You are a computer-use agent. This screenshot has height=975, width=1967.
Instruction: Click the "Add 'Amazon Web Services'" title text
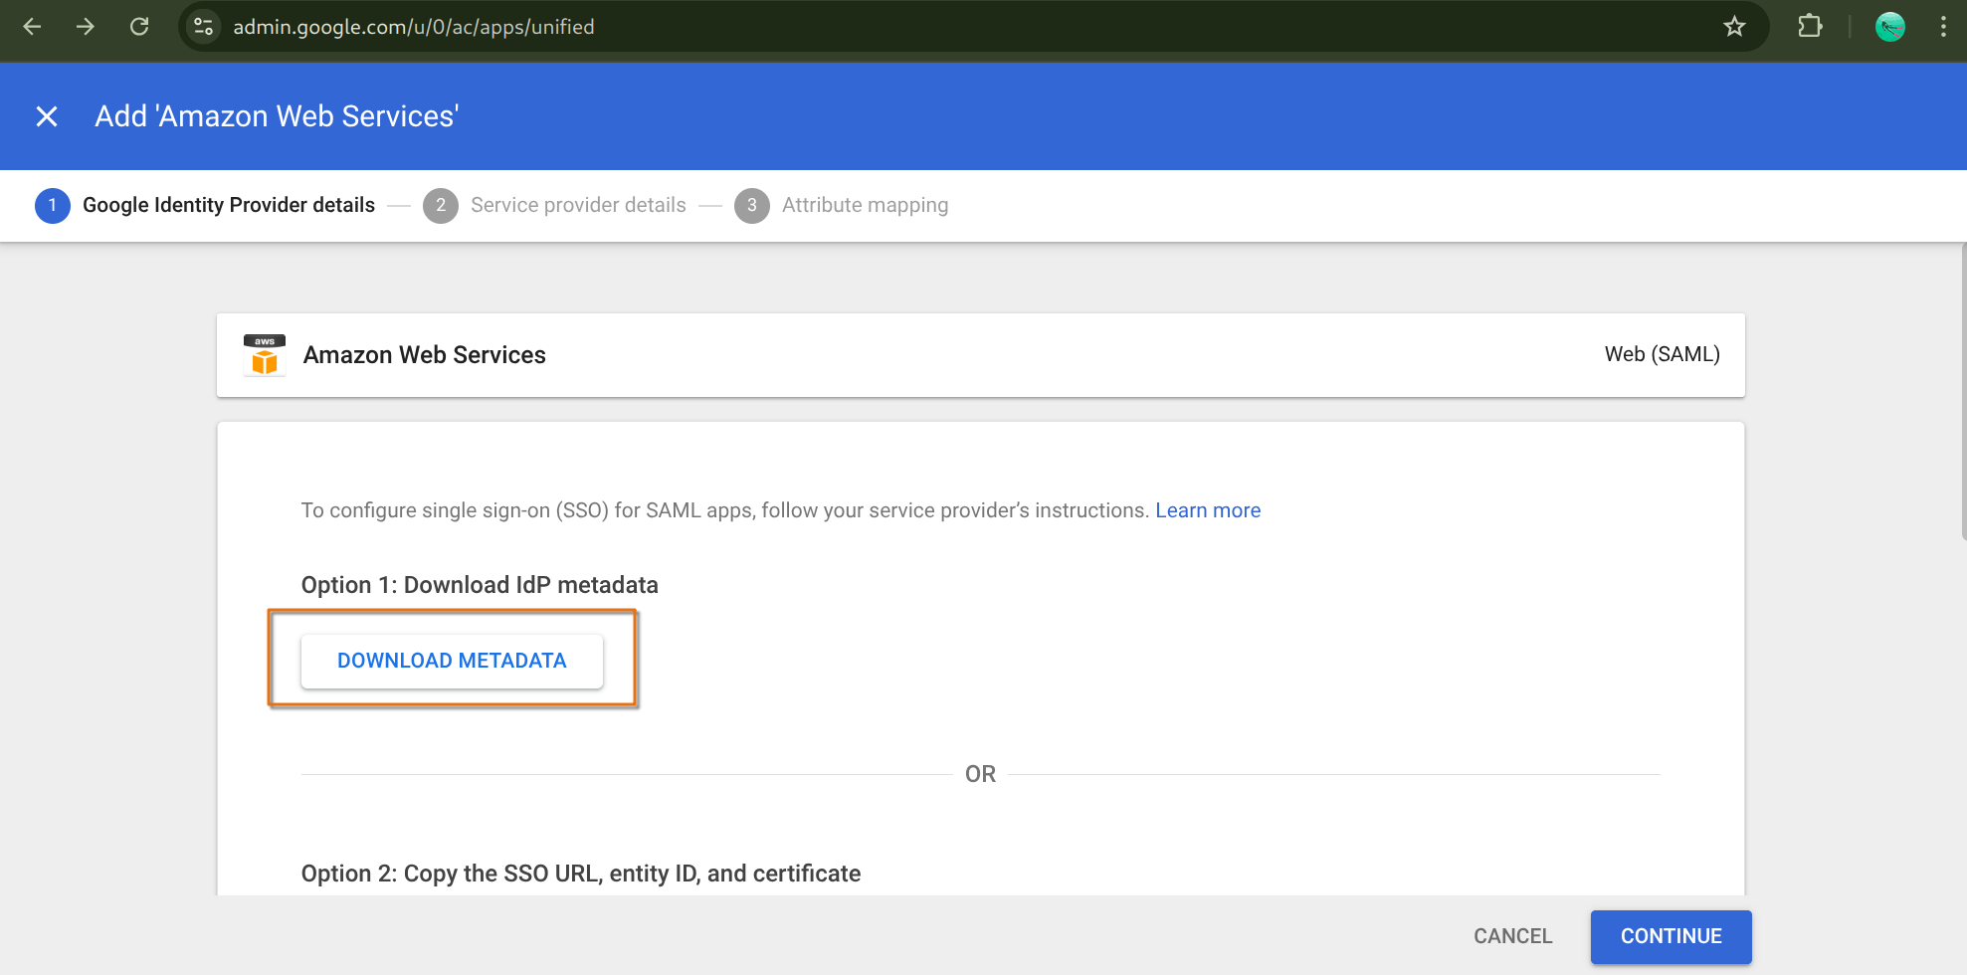coord(277,116)
